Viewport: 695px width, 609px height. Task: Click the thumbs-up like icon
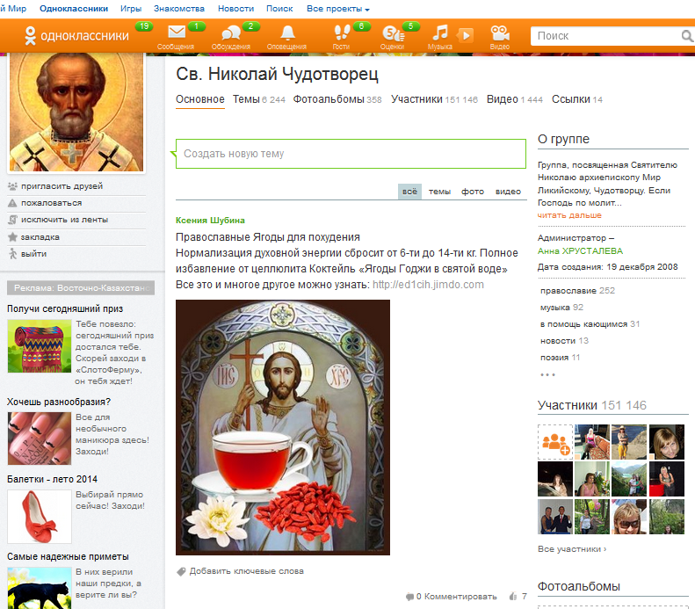(x=513, y=597)
